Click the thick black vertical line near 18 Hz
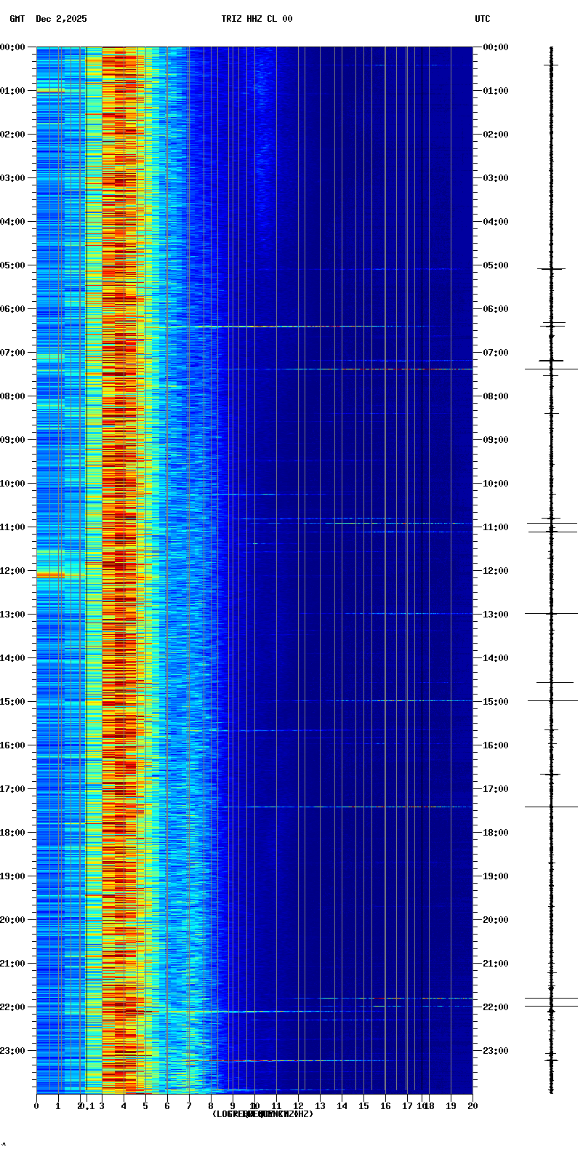Viewport: 583px width, 1152px height. (x=422, y=567)
